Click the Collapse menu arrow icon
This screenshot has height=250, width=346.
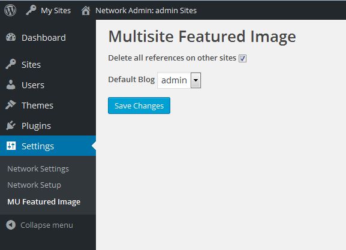pyautogui.click(x=11, y=225)
